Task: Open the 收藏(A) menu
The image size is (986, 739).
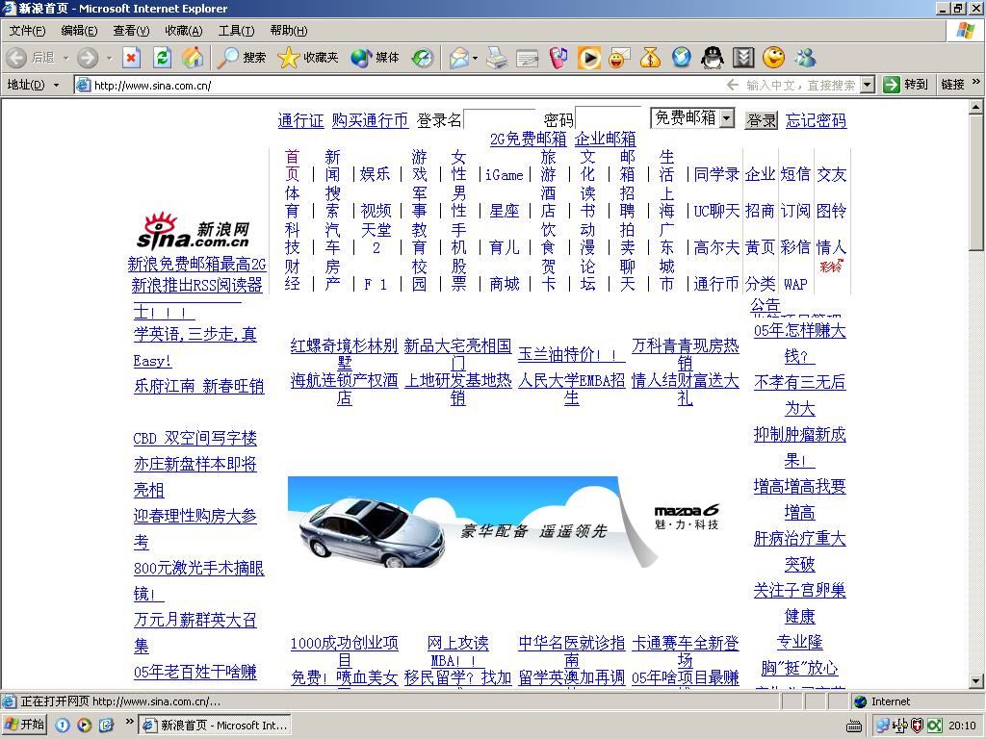Action: 184,31
